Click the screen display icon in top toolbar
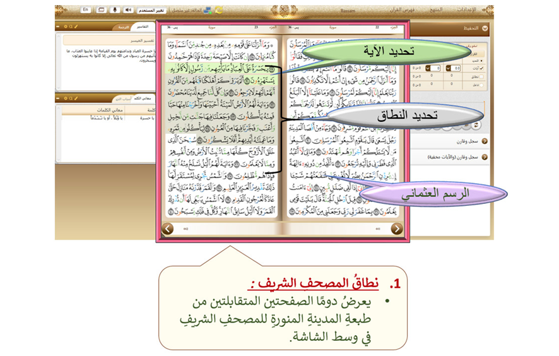 [101, 10]
